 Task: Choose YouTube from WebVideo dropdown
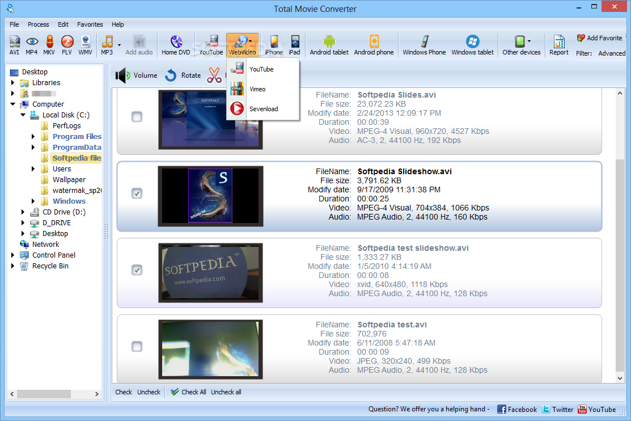[263, 69]
